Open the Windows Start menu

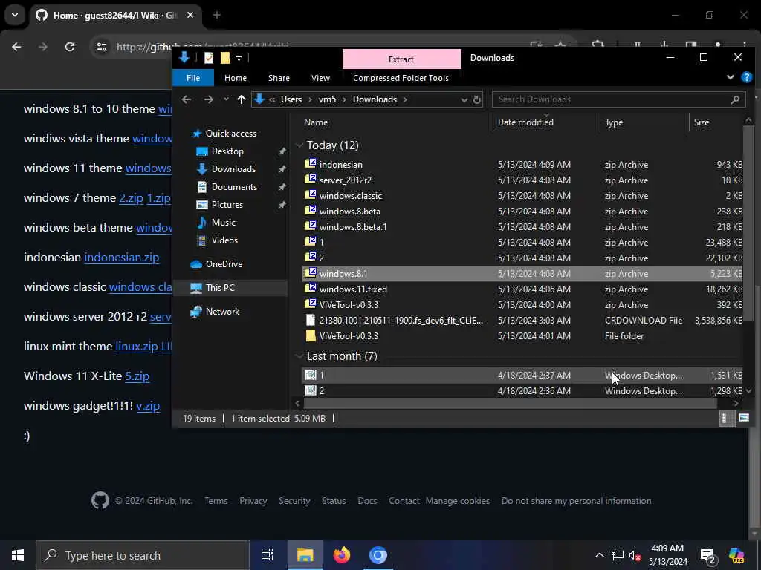coord(18,555)
